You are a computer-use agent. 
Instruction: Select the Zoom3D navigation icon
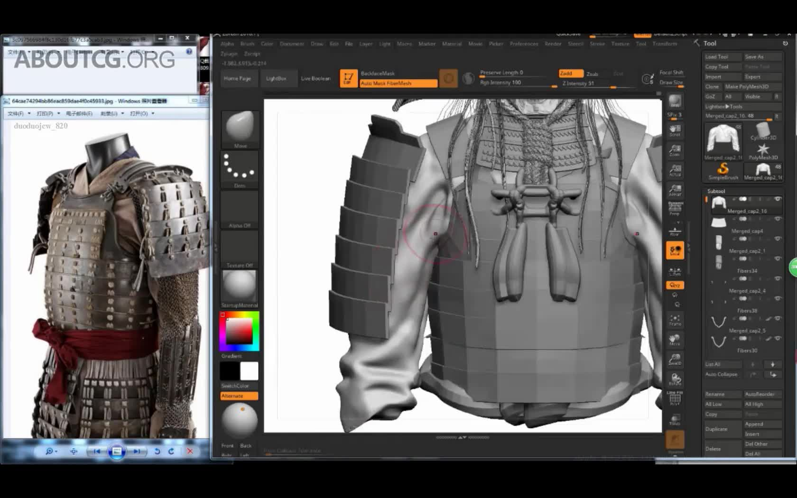675,360
